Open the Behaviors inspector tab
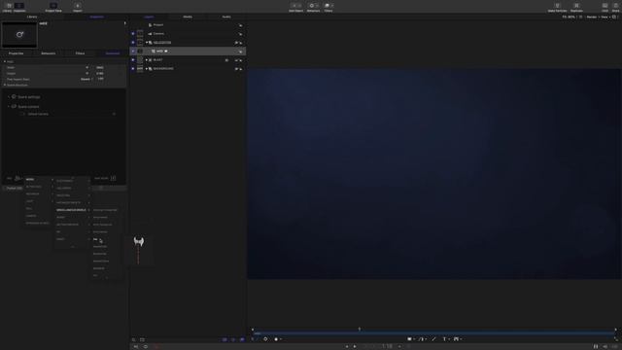Viewport: 622px width, 350px height. pyautogui.click(x=48, y=53)
